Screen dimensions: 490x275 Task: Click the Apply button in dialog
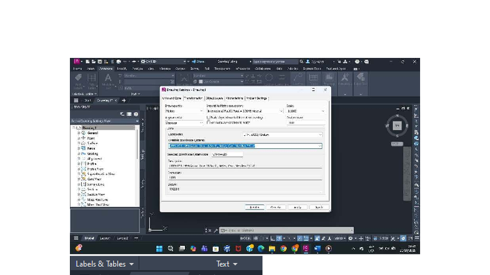pos(297,207)
